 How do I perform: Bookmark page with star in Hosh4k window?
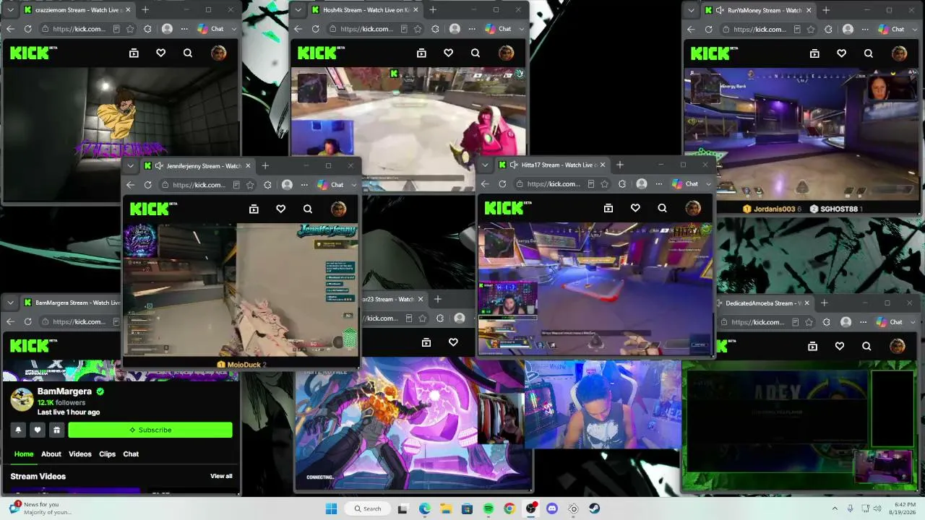pyautogui.click(x=418, y=29)
